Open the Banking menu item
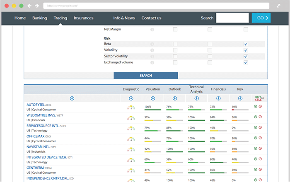 point(40,18)
